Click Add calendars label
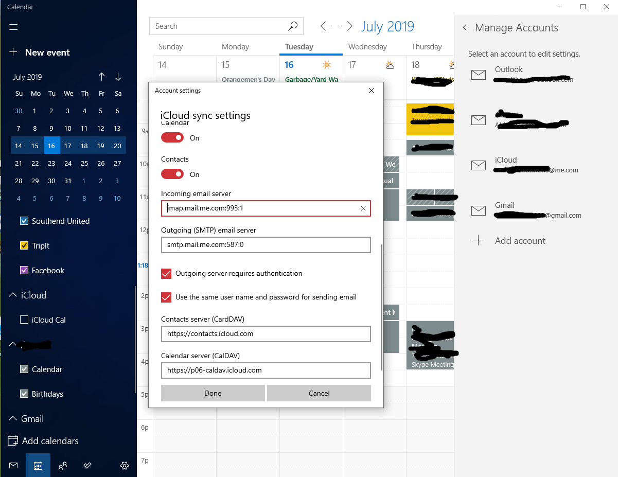This screenshot has height=477, width=618. click(50, 441)
